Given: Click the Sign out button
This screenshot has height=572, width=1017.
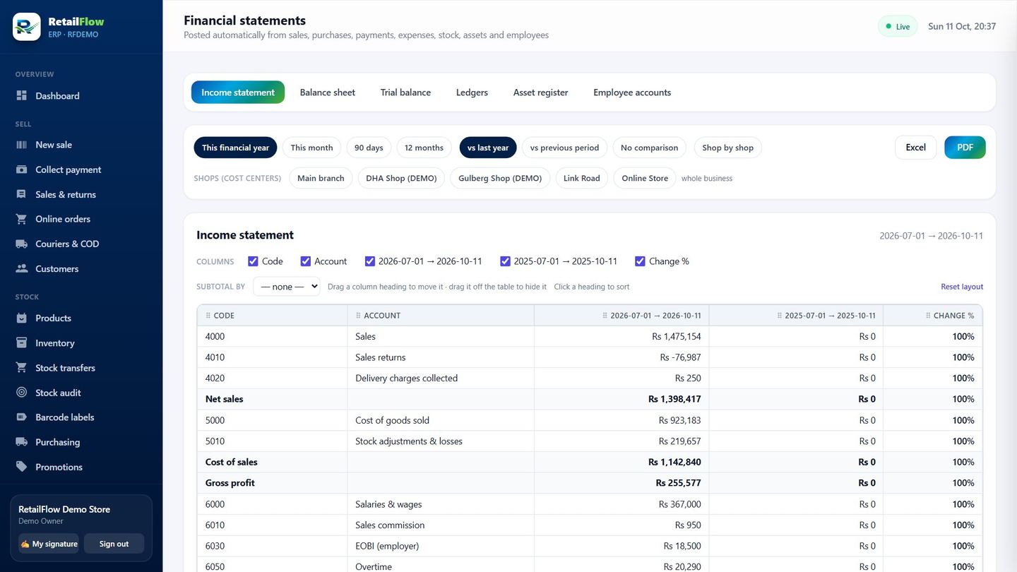Looking at the screenshot, I should point(114,544).
